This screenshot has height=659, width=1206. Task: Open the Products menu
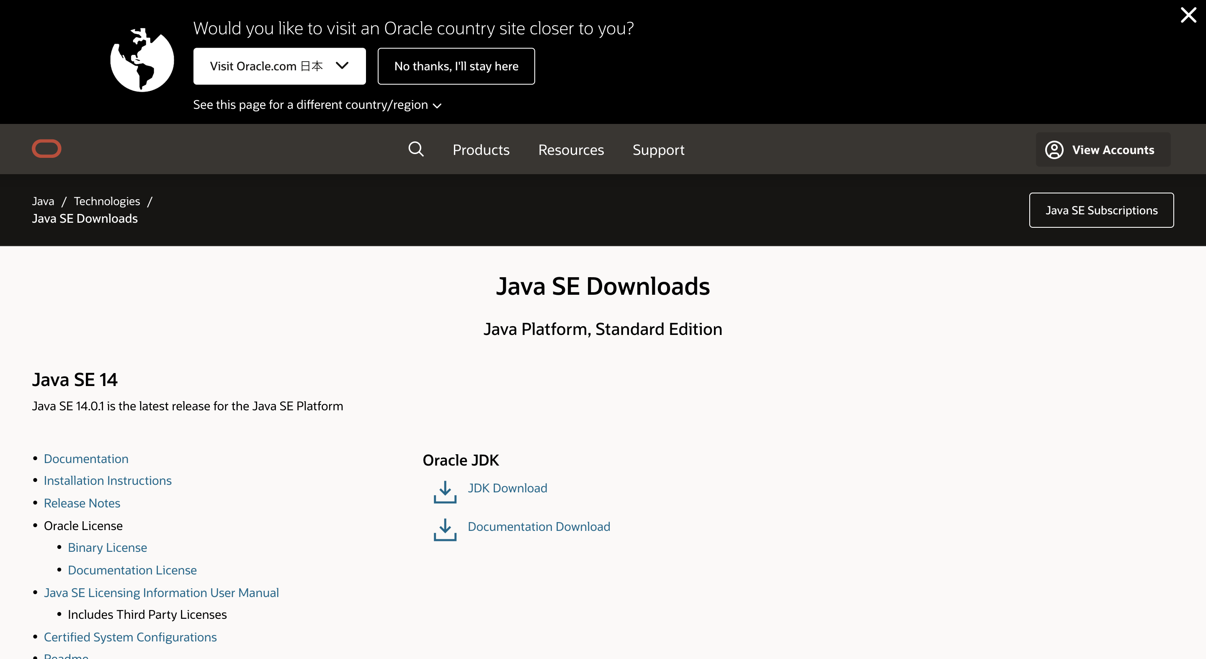point(481,150)
